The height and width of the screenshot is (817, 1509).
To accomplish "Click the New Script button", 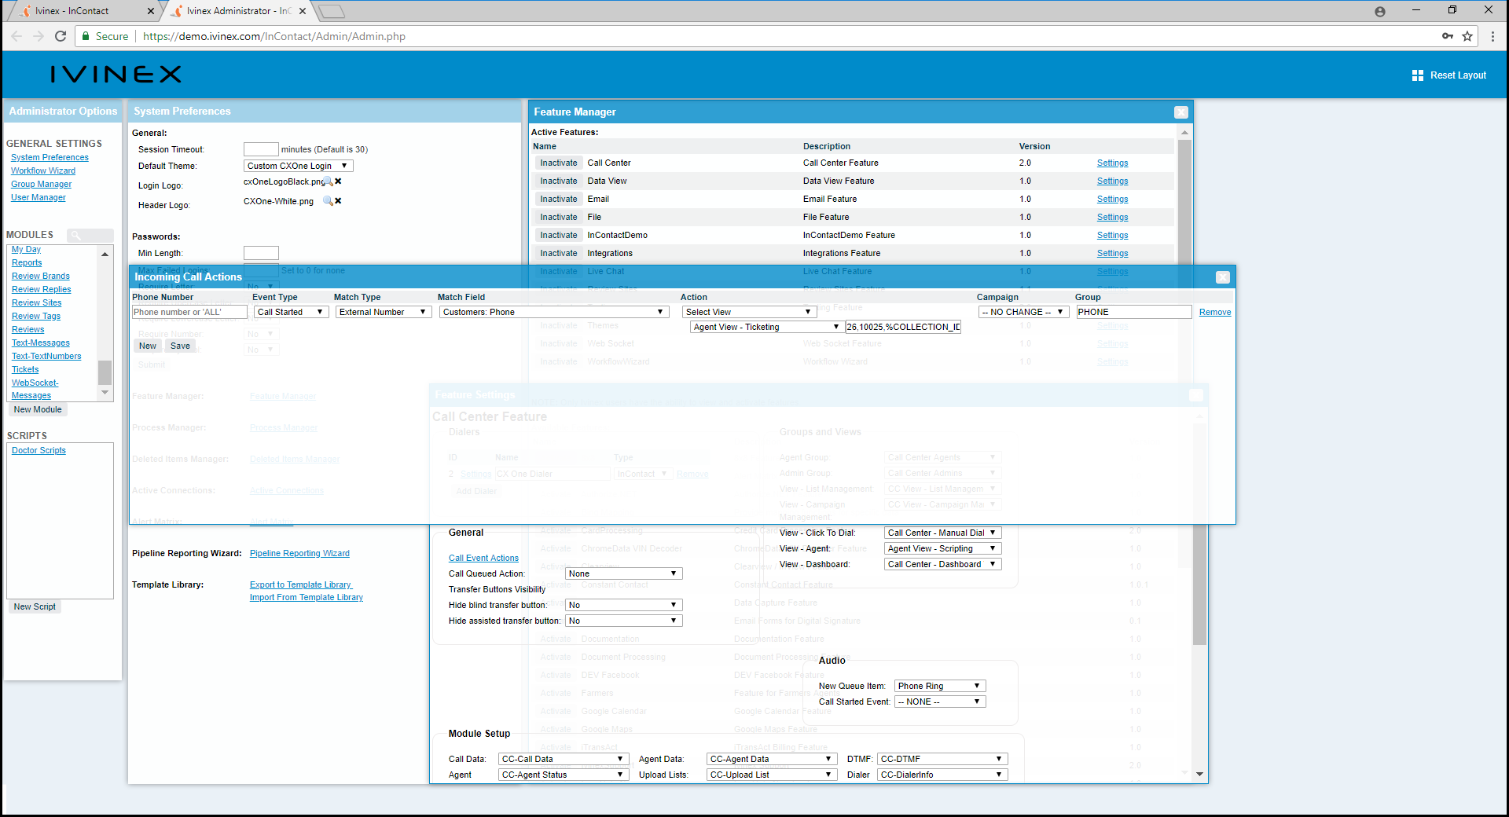I will (x=35, y=606).
